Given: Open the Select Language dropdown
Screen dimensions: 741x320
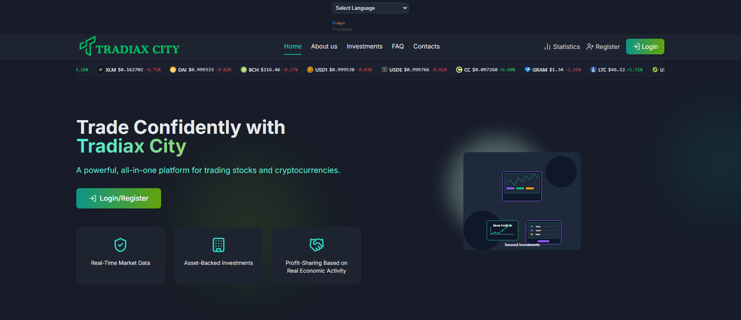Looking at the screenshot, I should pyautogui.click(x=370, y=8).
